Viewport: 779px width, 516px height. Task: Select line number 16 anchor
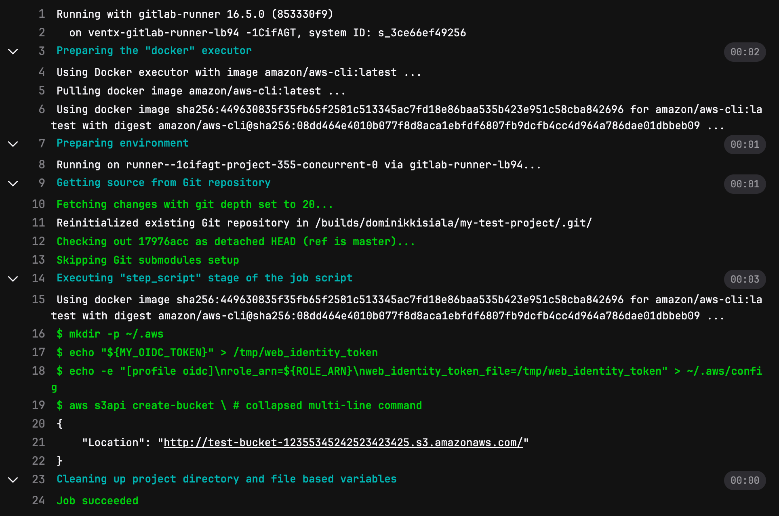pyautogui.click(x=39, y=334)
